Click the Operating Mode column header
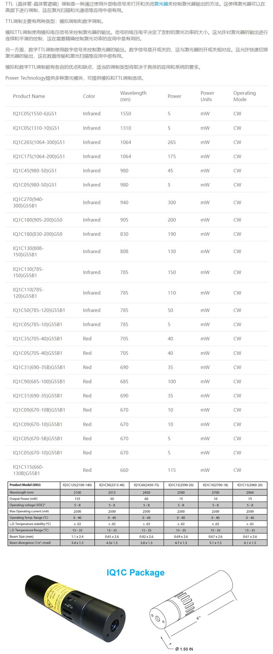This screenshot has height=654, width=273. (244, 96)
